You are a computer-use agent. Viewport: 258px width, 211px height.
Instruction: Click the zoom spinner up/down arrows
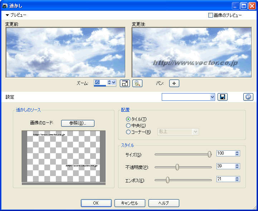point(109,82)
